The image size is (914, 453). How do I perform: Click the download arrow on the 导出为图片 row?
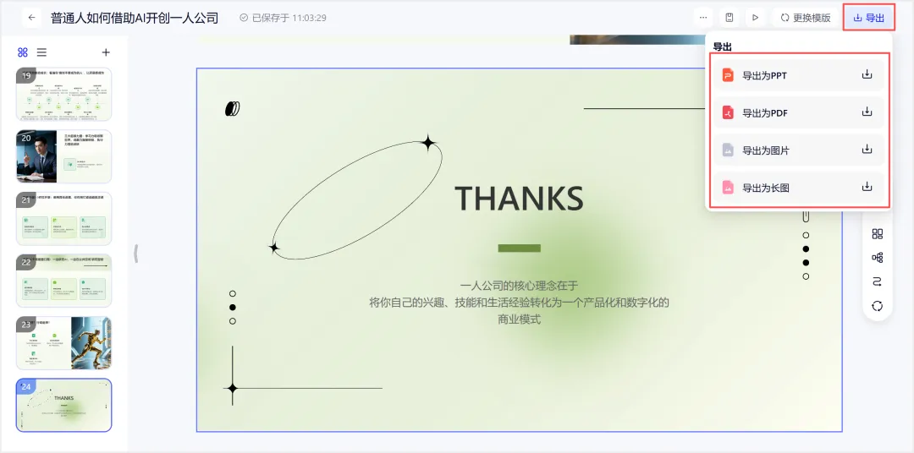point(867,150)
